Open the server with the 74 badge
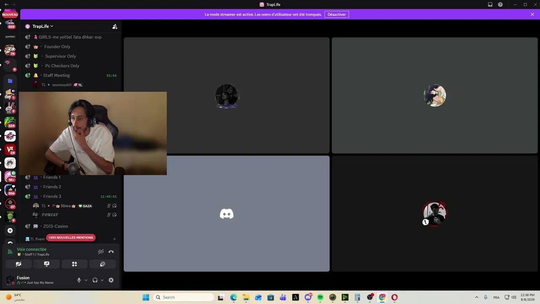 coord(10,50)
